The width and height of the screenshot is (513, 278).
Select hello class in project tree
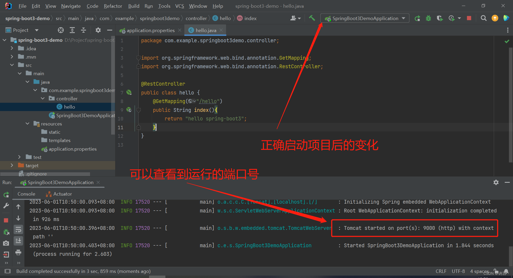[66, 107]
